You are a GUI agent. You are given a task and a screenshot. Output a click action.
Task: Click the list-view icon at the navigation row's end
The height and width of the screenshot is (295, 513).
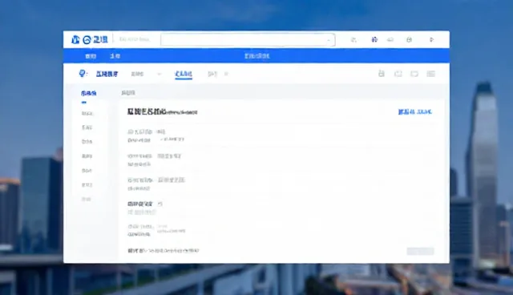pos(431,74)
